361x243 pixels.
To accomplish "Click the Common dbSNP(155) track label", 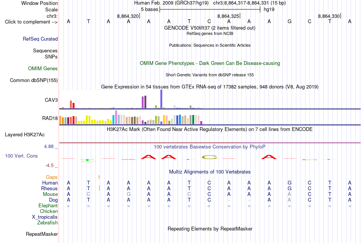I will 34,80.
